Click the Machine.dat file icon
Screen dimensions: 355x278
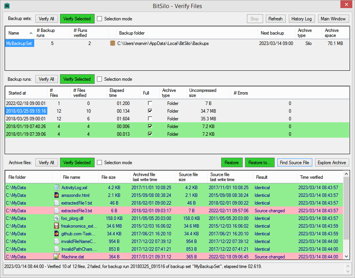click(x=57, y=257)
